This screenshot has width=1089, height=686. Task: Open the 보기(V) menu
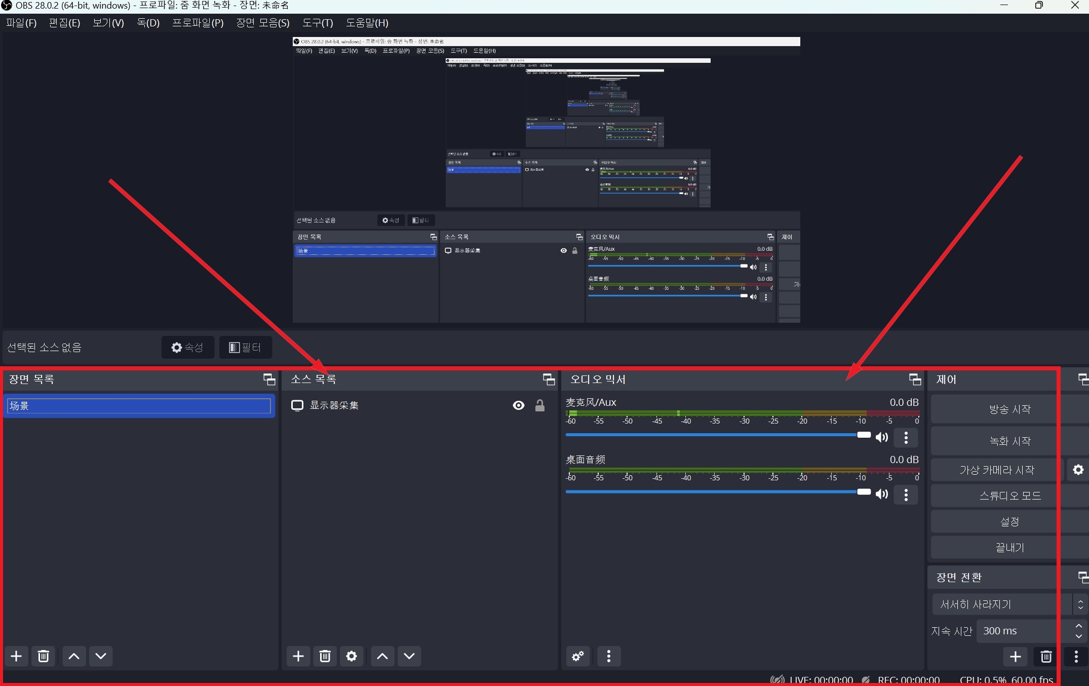pos(108,23)
